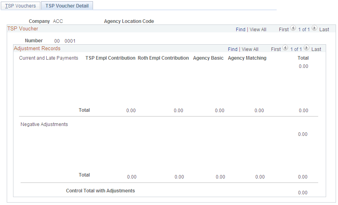338x205 pixels.
Task: Select the Agency Matching column header
Action: tap(247, 58)
